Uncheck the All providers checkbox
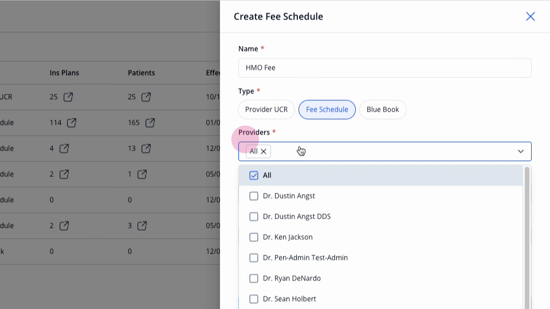 pyautogui.click(x=254, y=175)
